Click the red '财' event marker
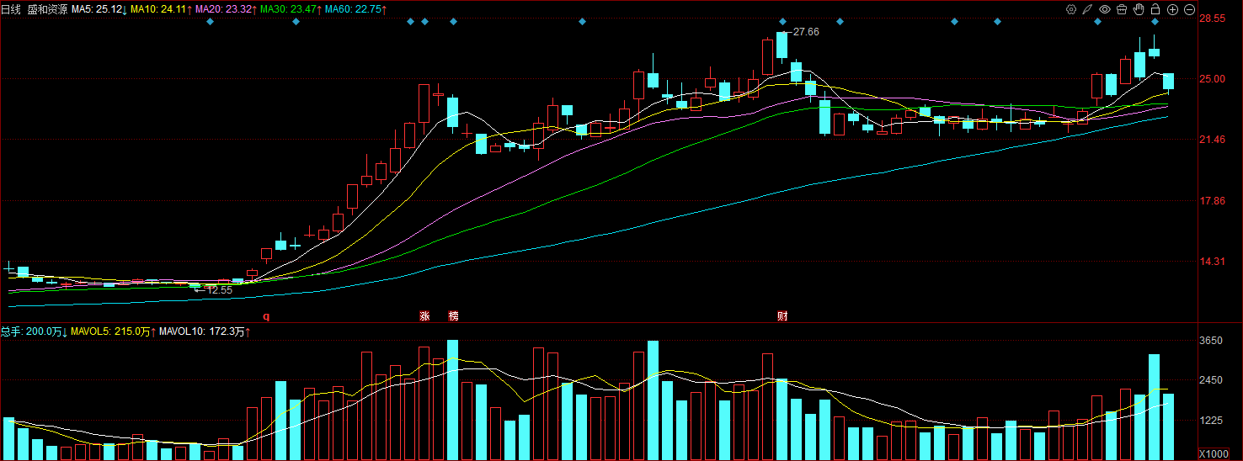This screenshot has height=461, width=1243. point(782,316)
